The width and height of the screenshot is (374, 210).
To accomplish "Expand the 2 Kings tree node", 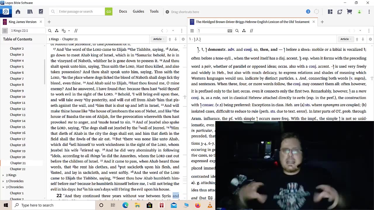I will pos(7,175).
